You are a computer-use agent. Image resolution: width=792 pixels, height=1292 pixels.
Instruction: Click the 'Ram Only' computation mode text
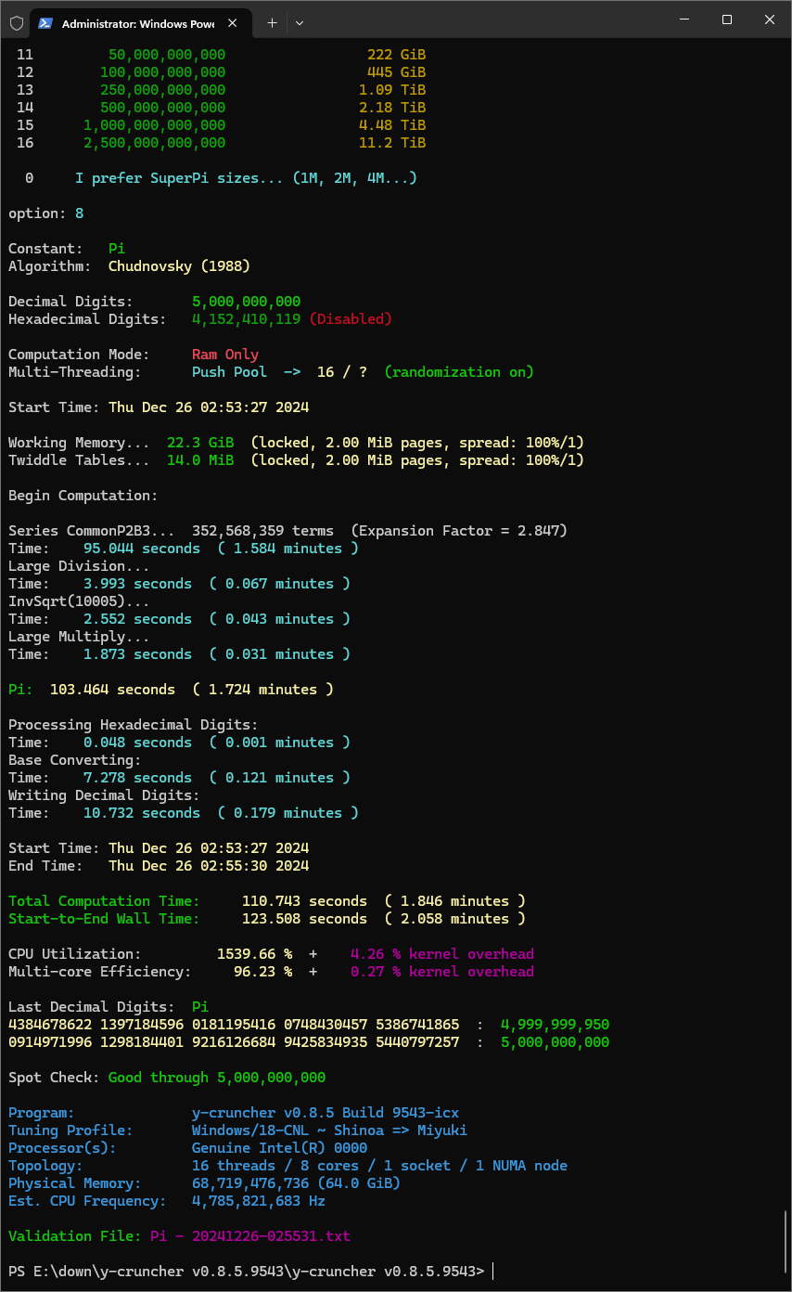[225, 355]
